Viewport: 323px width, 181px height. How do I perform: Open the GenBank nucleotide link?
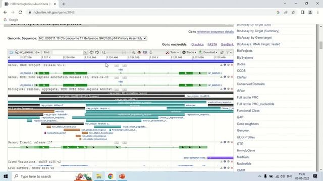coord(227,44)
